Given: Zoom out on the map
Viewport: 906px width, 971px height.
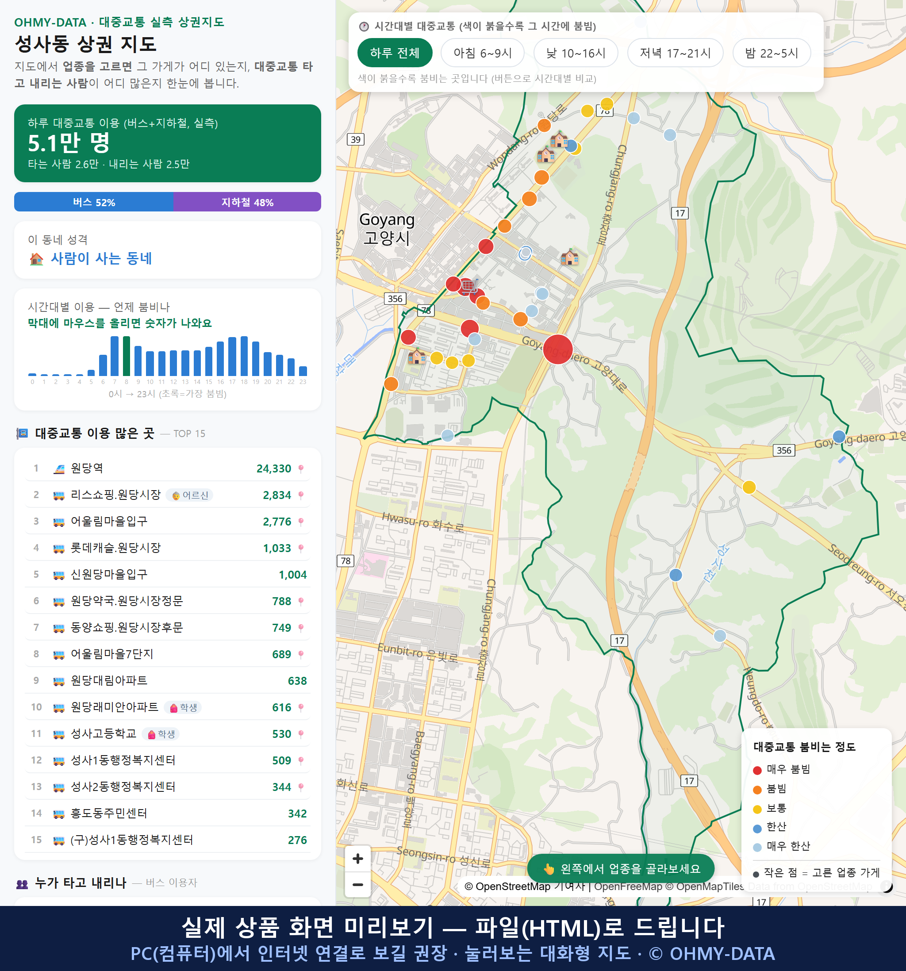Looking at the screenshot, I should click(x=357, y=885).
